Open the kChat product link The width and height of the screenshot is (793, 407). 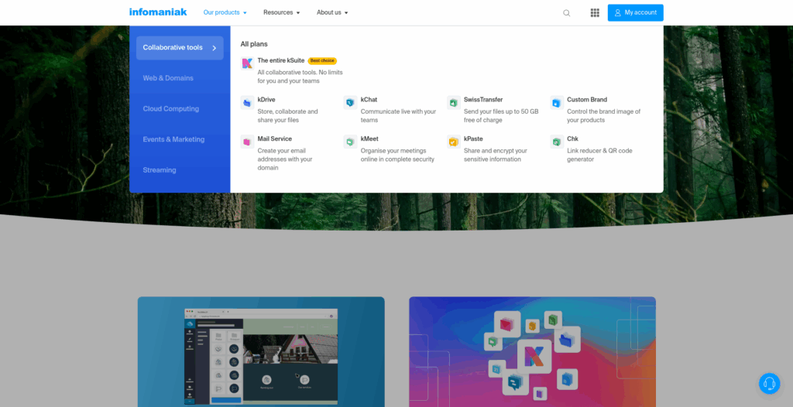(x=369, y=100)
